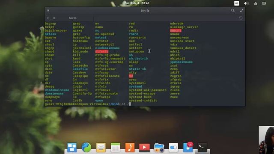Click the webcam video thumbnail
The image size is (274, 154).
coord(266,140)
